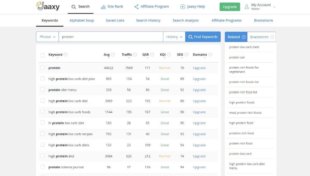Click the Jaaxy Help play icon
The image size is (310, 176).
(x=183, y=7)
